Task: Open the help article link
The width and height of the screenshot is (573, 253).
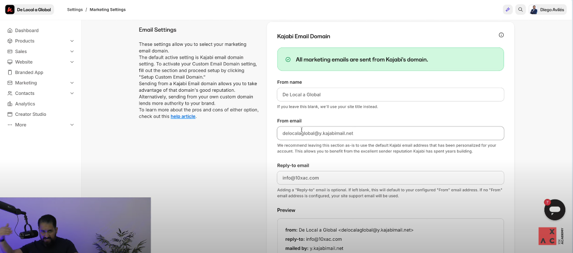Action: click(x=183, y=116)
